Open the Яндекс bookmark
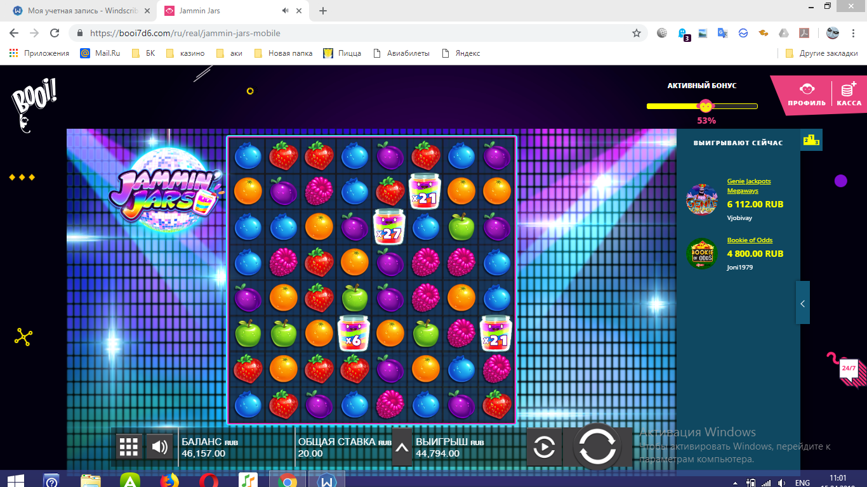867x487 pixels. point(461,53)
